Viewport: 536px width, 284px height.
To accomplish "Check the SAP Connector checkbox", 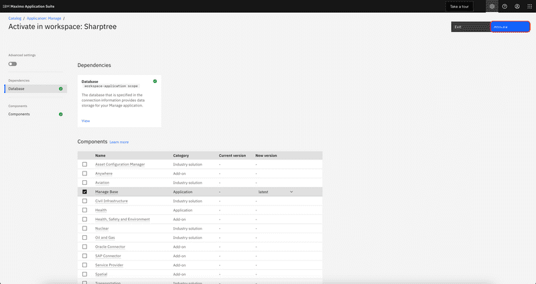I will point(84,256).
